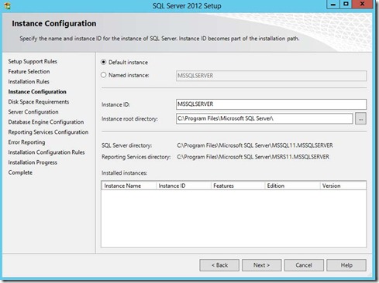Select Reporting Services Configuration step
The height and width of the screenshot is (283, 379).
[48, 132]
